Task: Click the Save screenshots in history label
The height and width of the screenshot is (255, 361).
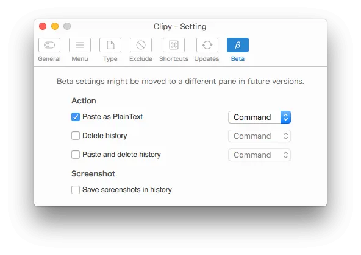Action: tap(127, 190)
